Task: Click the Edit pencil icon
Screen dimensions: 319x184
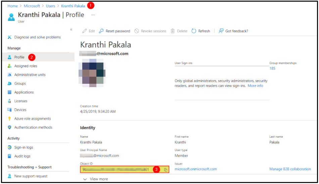Action: tap(84, 31)
